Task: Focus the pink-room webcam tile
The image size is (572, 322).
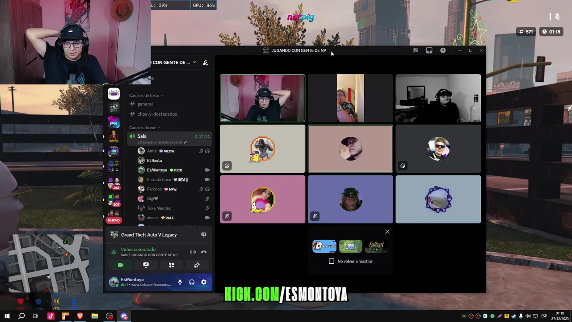Action: coord(263,98)
